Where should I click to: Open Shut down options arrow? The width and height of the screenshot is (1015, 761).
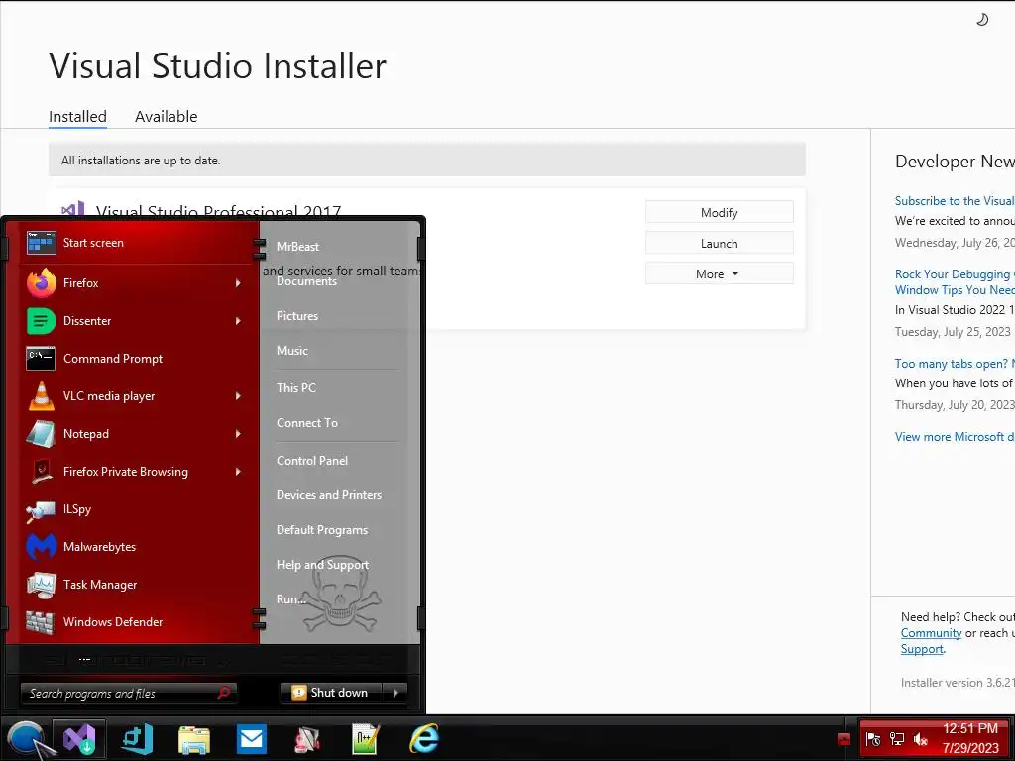pos(395,693)
